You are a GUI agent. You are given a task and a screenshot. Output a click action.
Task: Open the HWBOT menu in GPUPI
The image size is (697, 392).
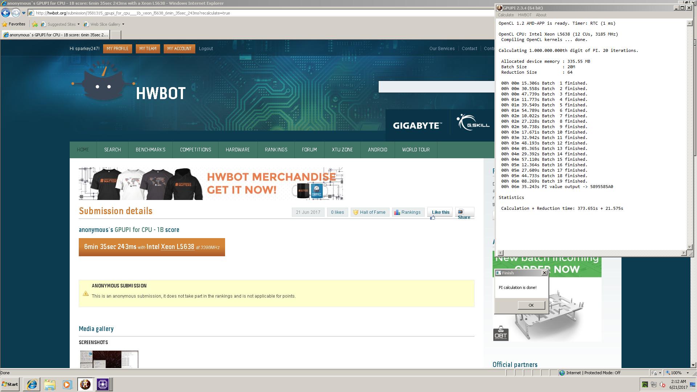525,15
